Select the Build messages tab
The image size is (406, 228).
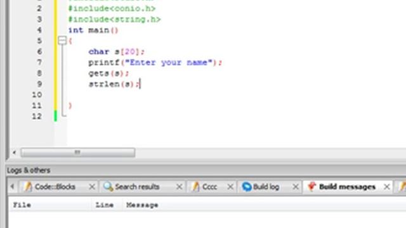(x=347, y=187)
